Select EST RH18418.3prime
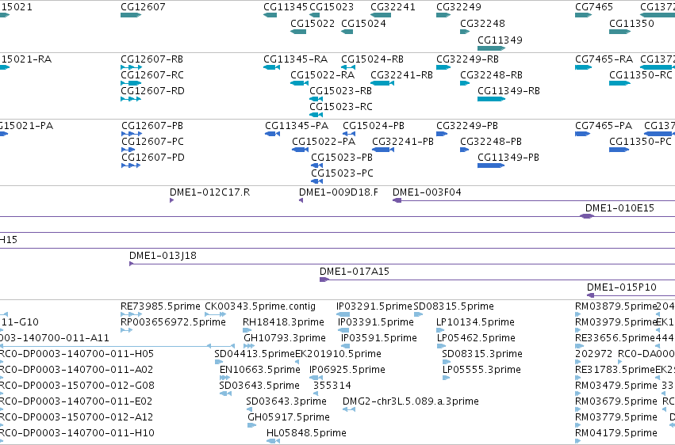Image resolution: width=675 pixels, height=445 pixels. [x=283, y=322]
